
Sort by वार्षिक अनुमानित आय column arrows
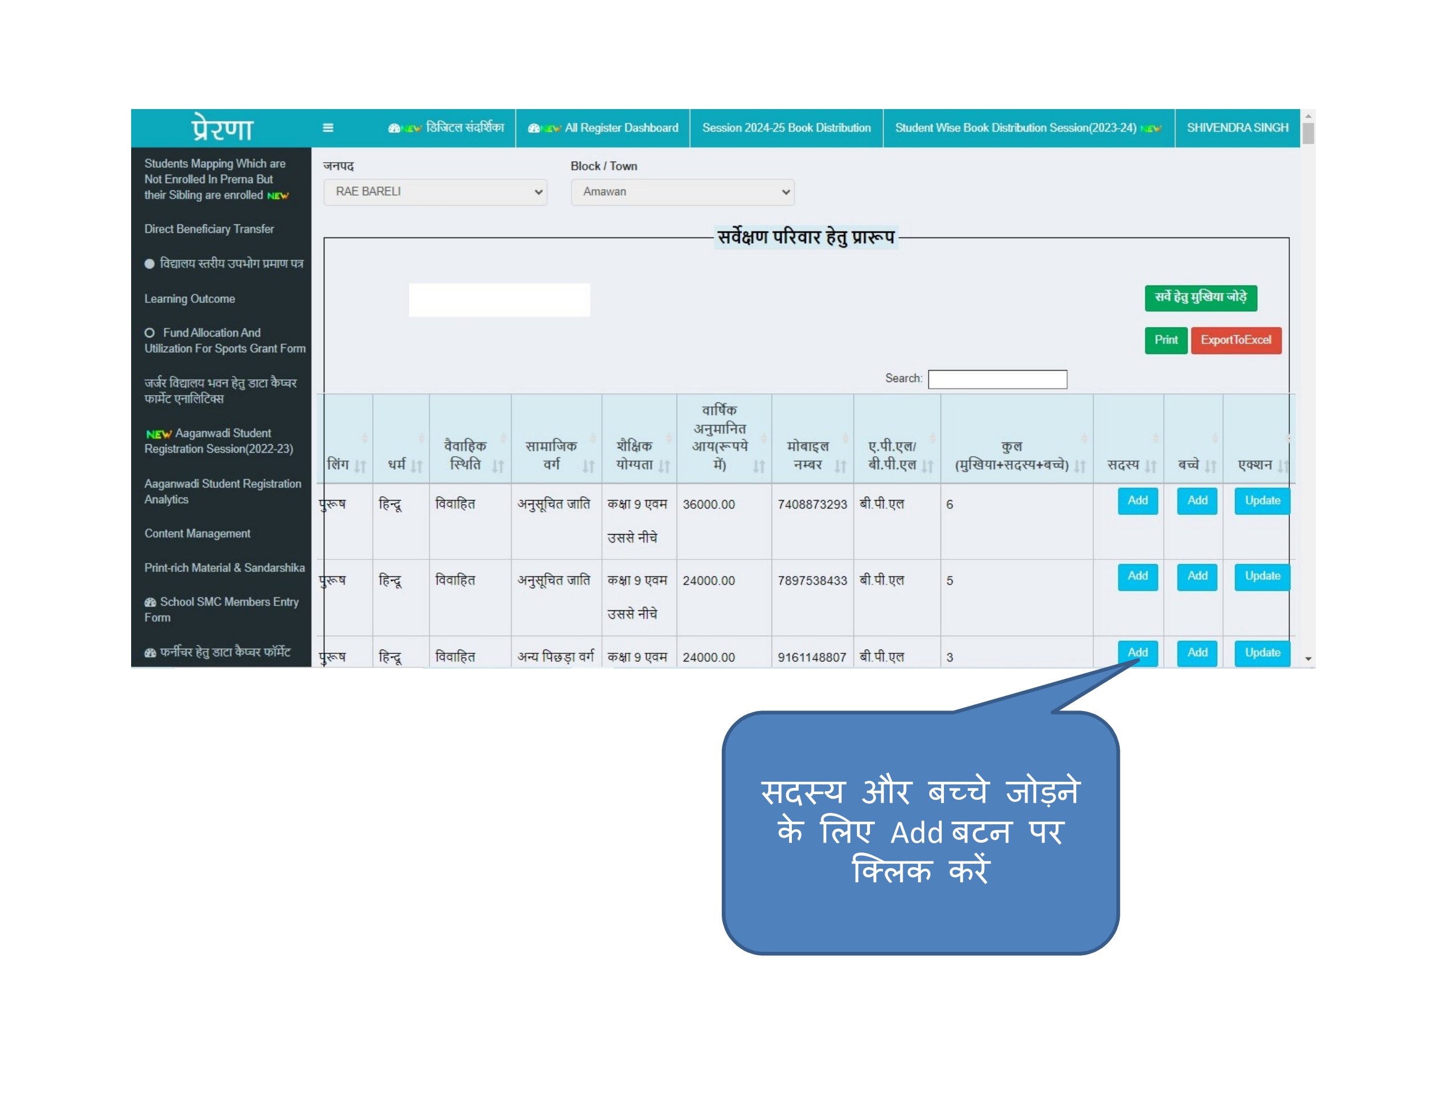click(759, 466)
